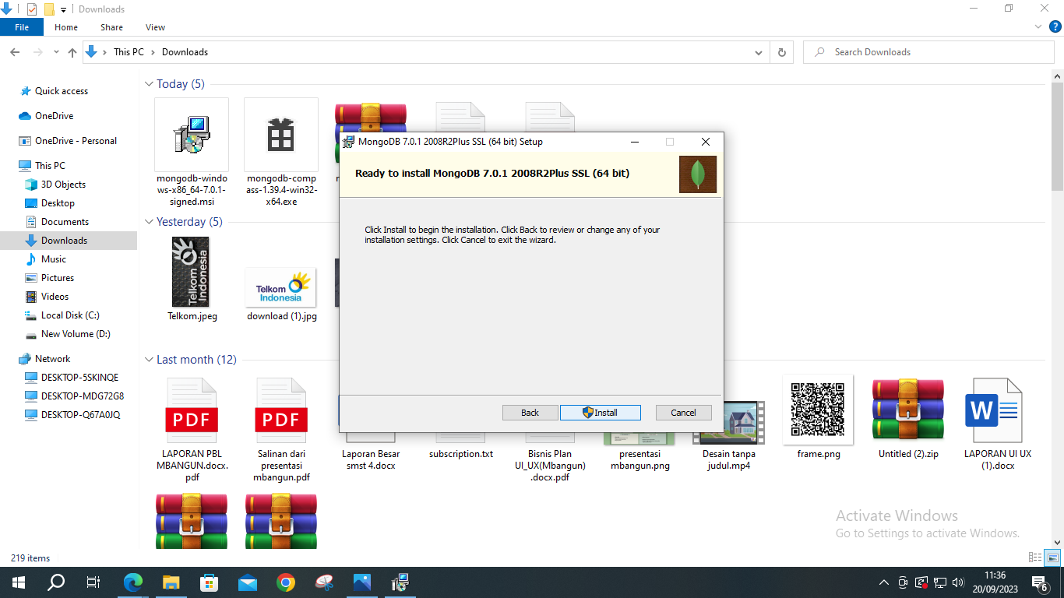The height and width of the screenshot is (598, 1064).
Task: Select presentasi mbangun.png file label
Action: 639,459
